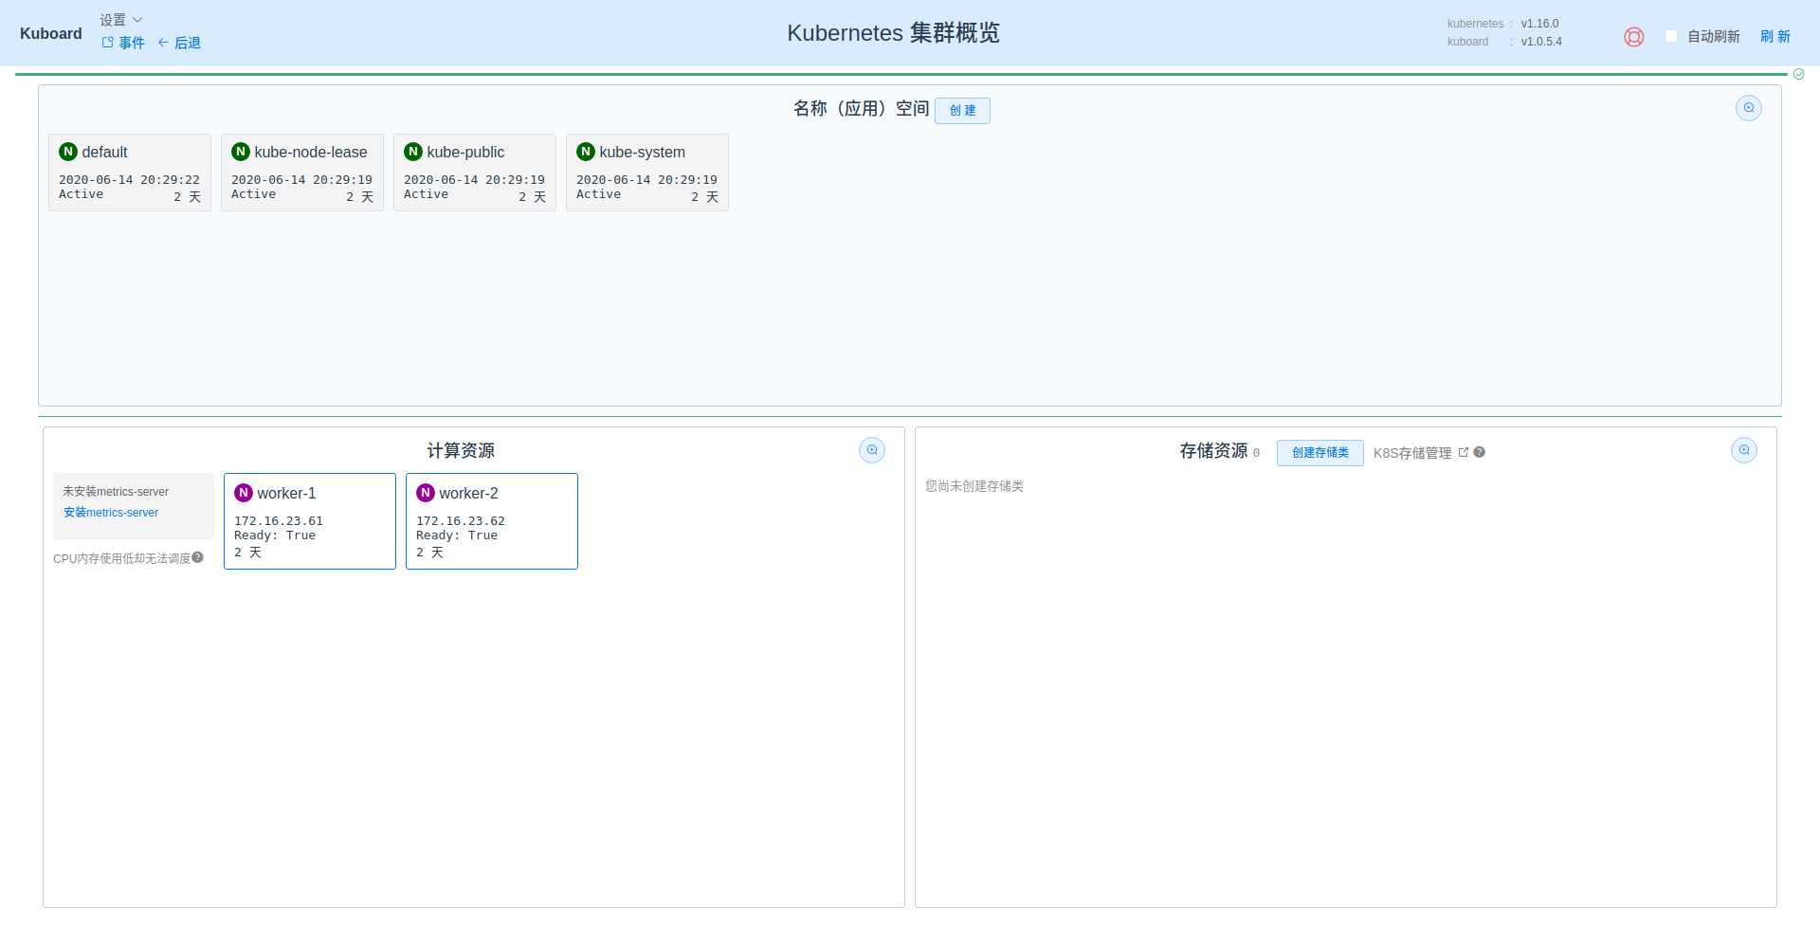The width and height of the screenshot is (1820, 925).
Task: Click the help icon after K8S存储管理
Action: tap(1479, 452)
